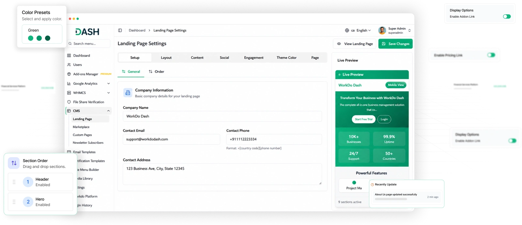Expand the Google Analytics submenu chevron
The width and height of the screenshot is (522, 225).
pyautogui.click(x=108, y=83)
